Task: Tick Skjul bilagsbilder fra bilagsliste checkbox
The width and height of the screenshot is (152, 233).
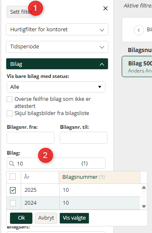Action: [10, 113]
